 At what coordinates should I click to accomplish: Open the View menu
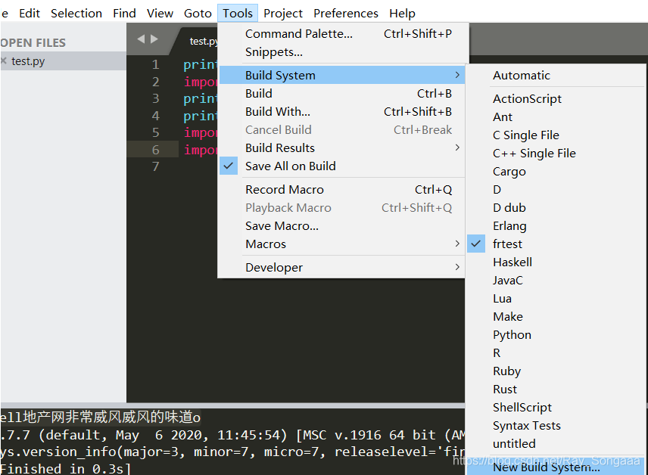click(x=160, y=13)
